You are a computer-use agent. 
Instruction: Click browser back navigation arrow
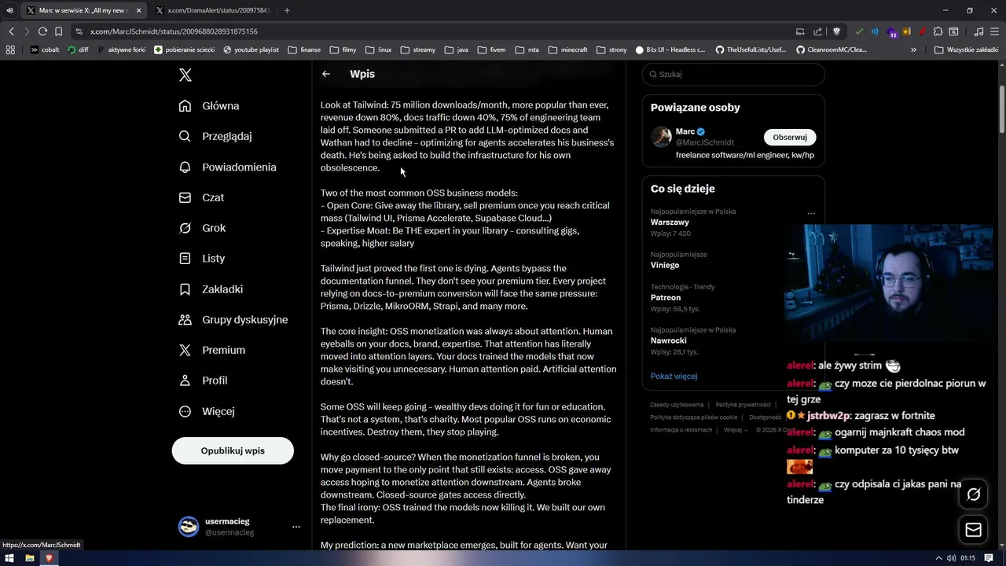11,31
